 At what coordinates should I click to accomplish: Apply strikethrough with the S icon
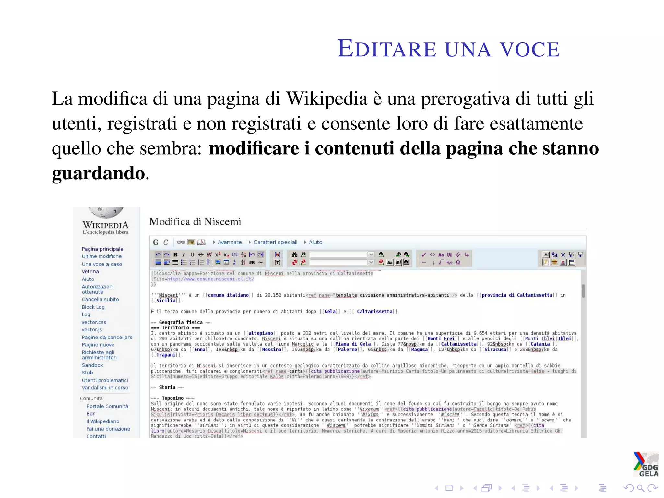[201, 255]
